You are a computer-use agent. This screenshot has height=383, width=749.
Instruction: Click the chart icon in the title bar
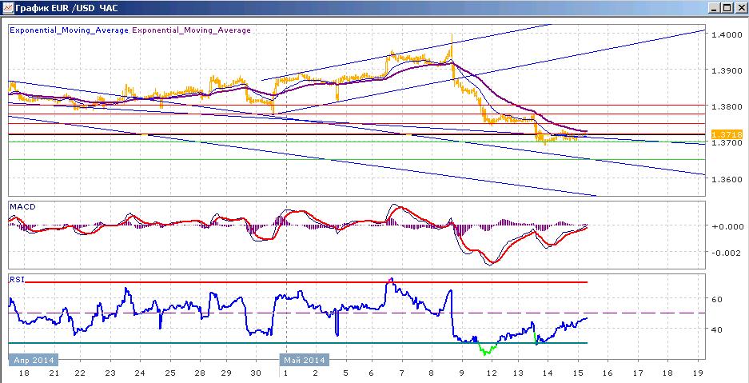click(7, 8)
